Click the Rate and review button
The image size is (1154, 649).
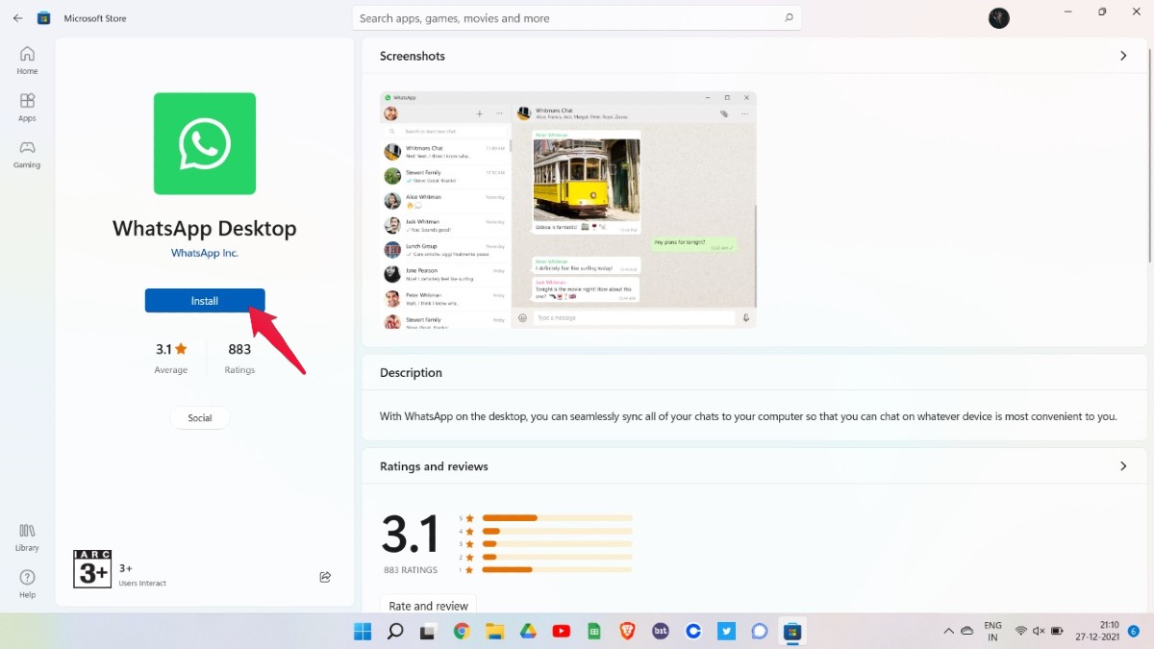(428, 604)
